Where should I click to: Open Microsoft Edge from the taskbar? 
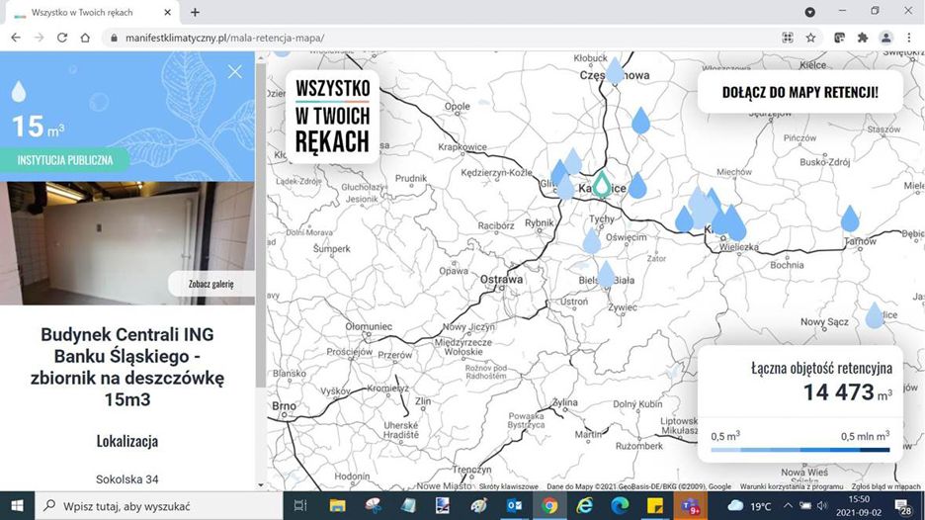[620, 506]
